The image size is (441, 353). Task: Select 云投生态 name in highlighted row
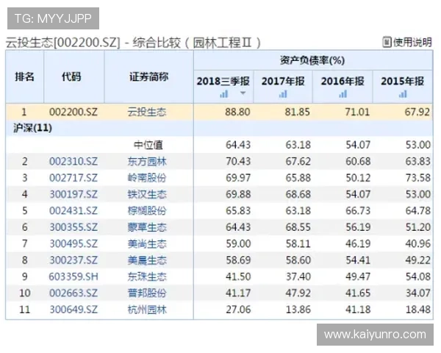tap(147, 112)
